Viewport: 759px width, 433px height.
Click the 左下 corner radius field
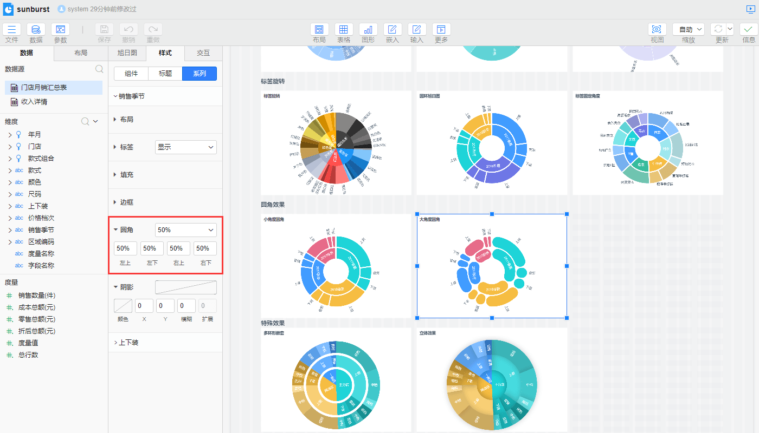click(x=152, y=248)
